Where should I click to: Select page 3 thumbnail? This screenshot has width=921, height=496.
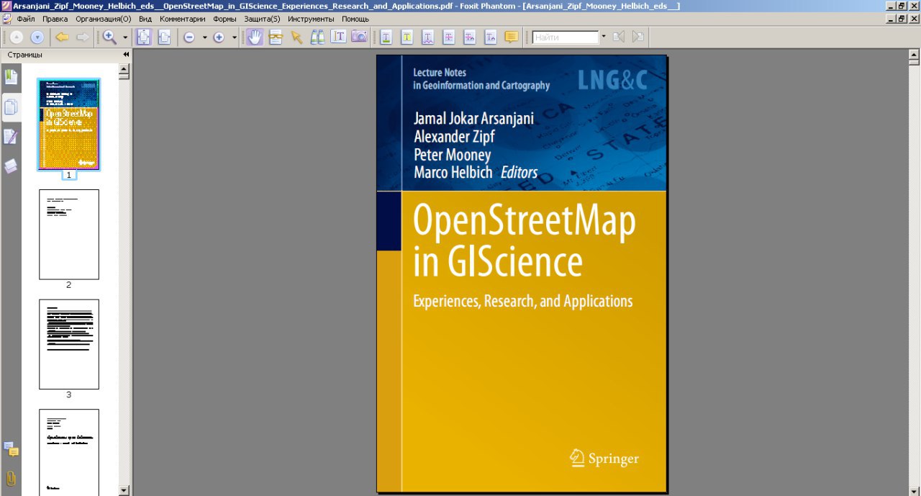click(x=69, y=344)
